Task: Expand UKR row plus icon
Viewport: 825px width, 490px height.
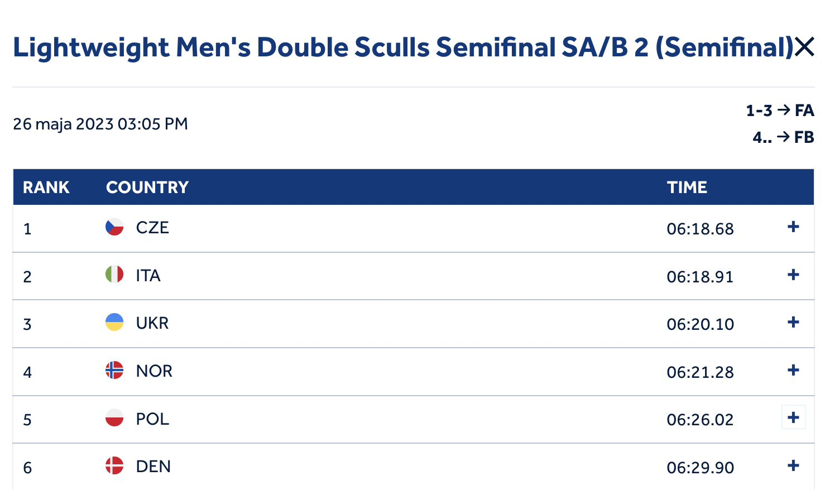Action: tap(793, 322)
